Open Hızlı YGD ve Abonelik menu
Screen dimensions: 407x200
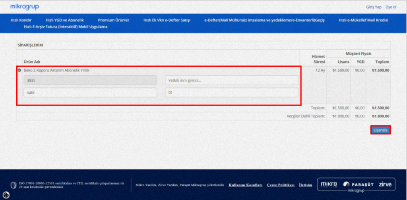click(x=65, y=20)
